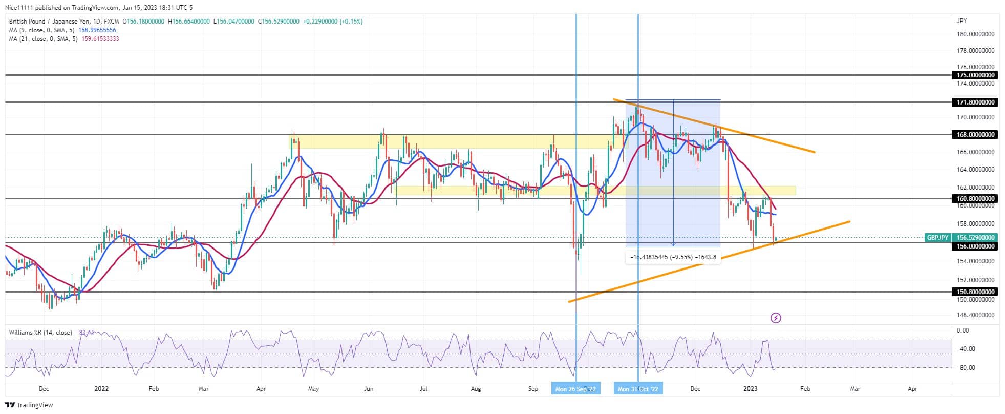Click the low price L156.04700000

click(233, 22)
